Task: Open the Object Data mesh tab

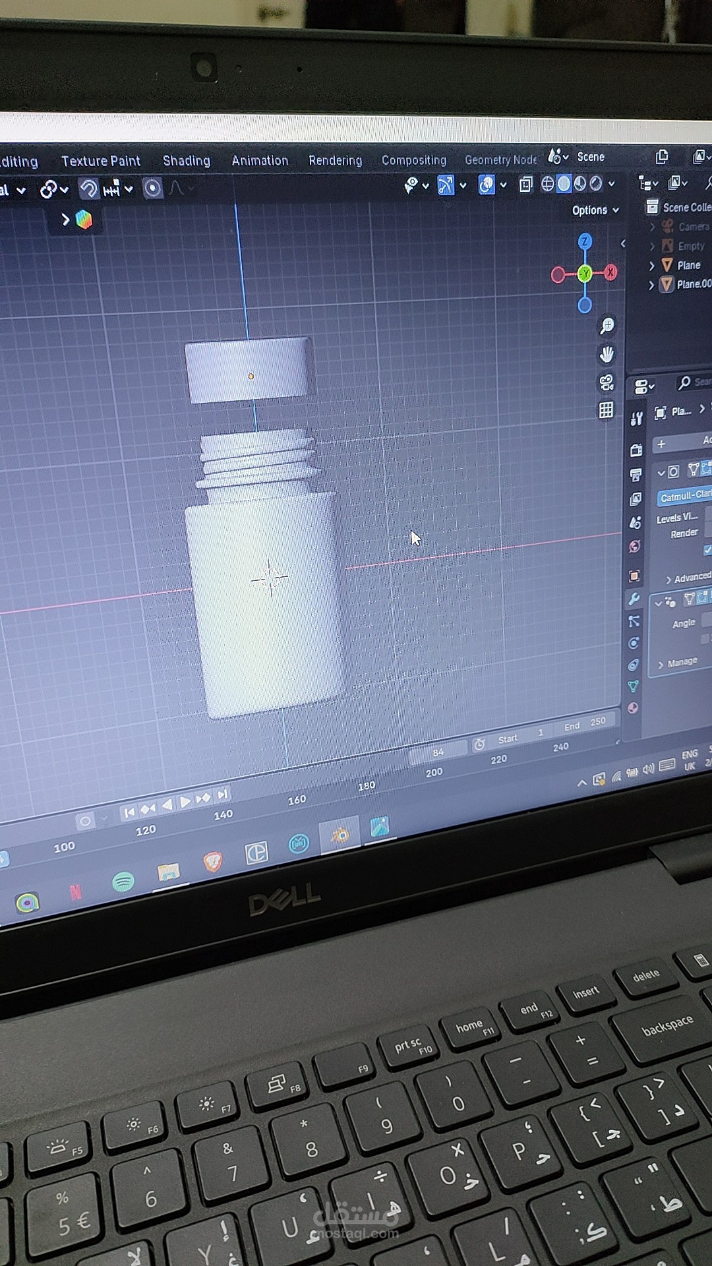Action: click(x=633, y=686)
